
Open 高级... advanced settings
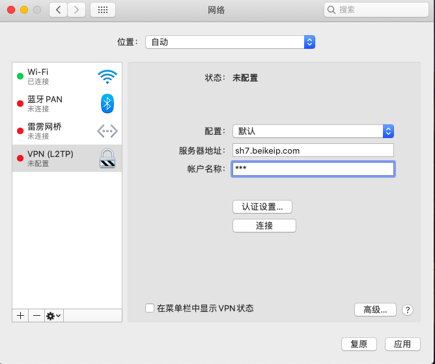click(x=375, y=310)
